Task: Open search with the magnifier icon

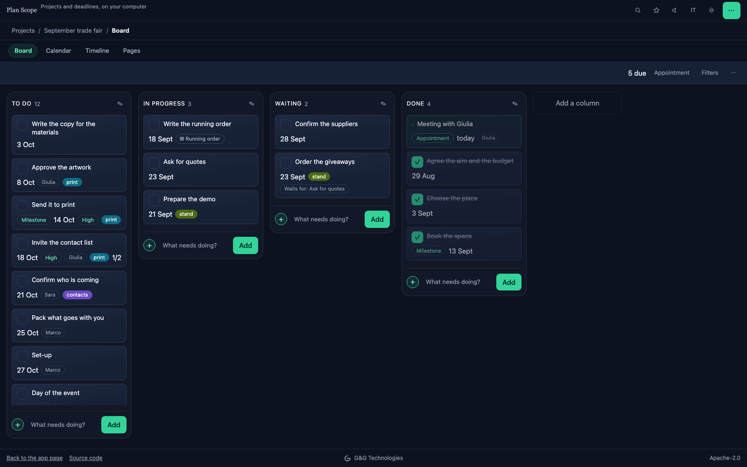Action: click(x=638, y=10)
